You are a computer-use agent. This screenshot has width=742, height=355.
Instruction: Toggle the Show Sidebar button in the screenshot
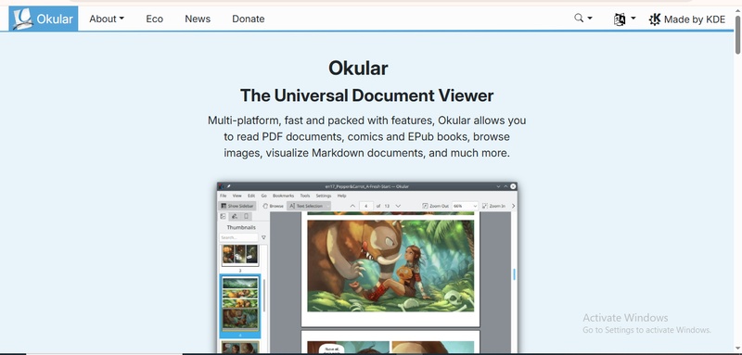(x=237, y=206)
